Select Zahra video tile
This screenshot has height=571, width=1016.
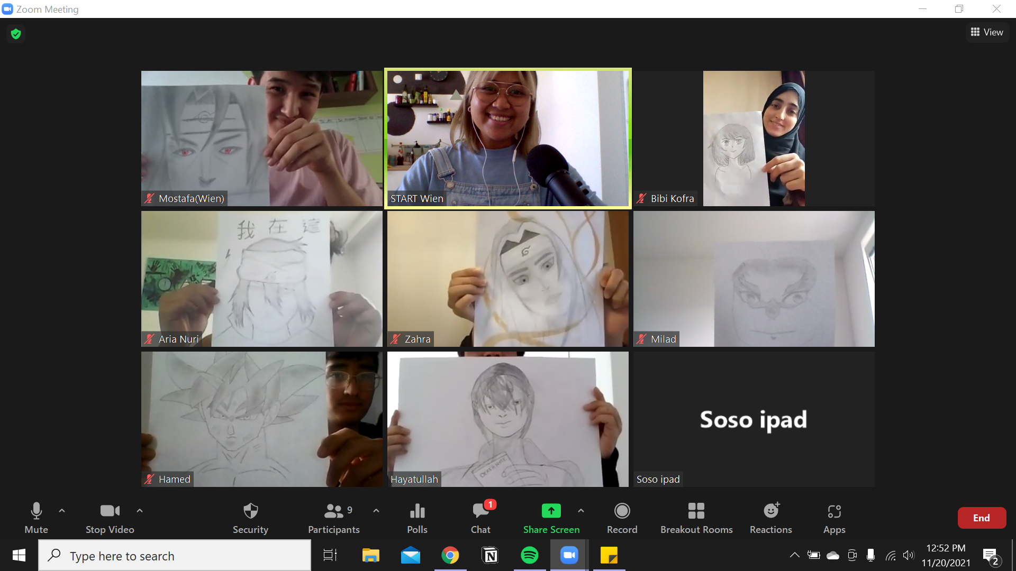pos(508,279)
